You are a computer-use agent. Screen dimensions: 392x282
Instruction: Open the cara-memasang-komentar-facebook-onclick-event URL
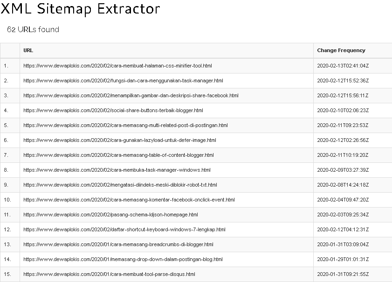(x=129, y=200)
